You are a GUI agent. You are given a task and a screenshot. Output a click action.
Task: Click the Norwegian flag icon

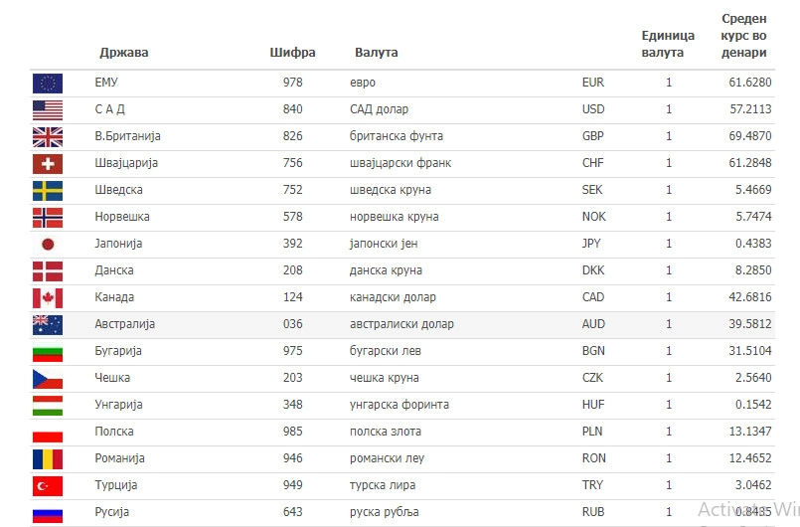coord(47,217)
